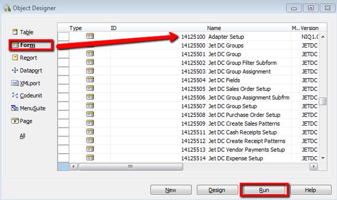Screen dimensions: 337x200
Task: Select the 'Jet DC Fields' name cell
Action: [x=224, y=80]
